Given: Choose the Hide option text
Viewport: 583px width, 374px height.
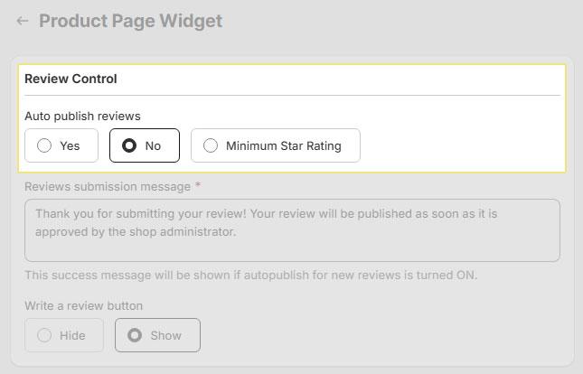Looking at the screenshot, I should pyautogui.click(x=72, y=335).
